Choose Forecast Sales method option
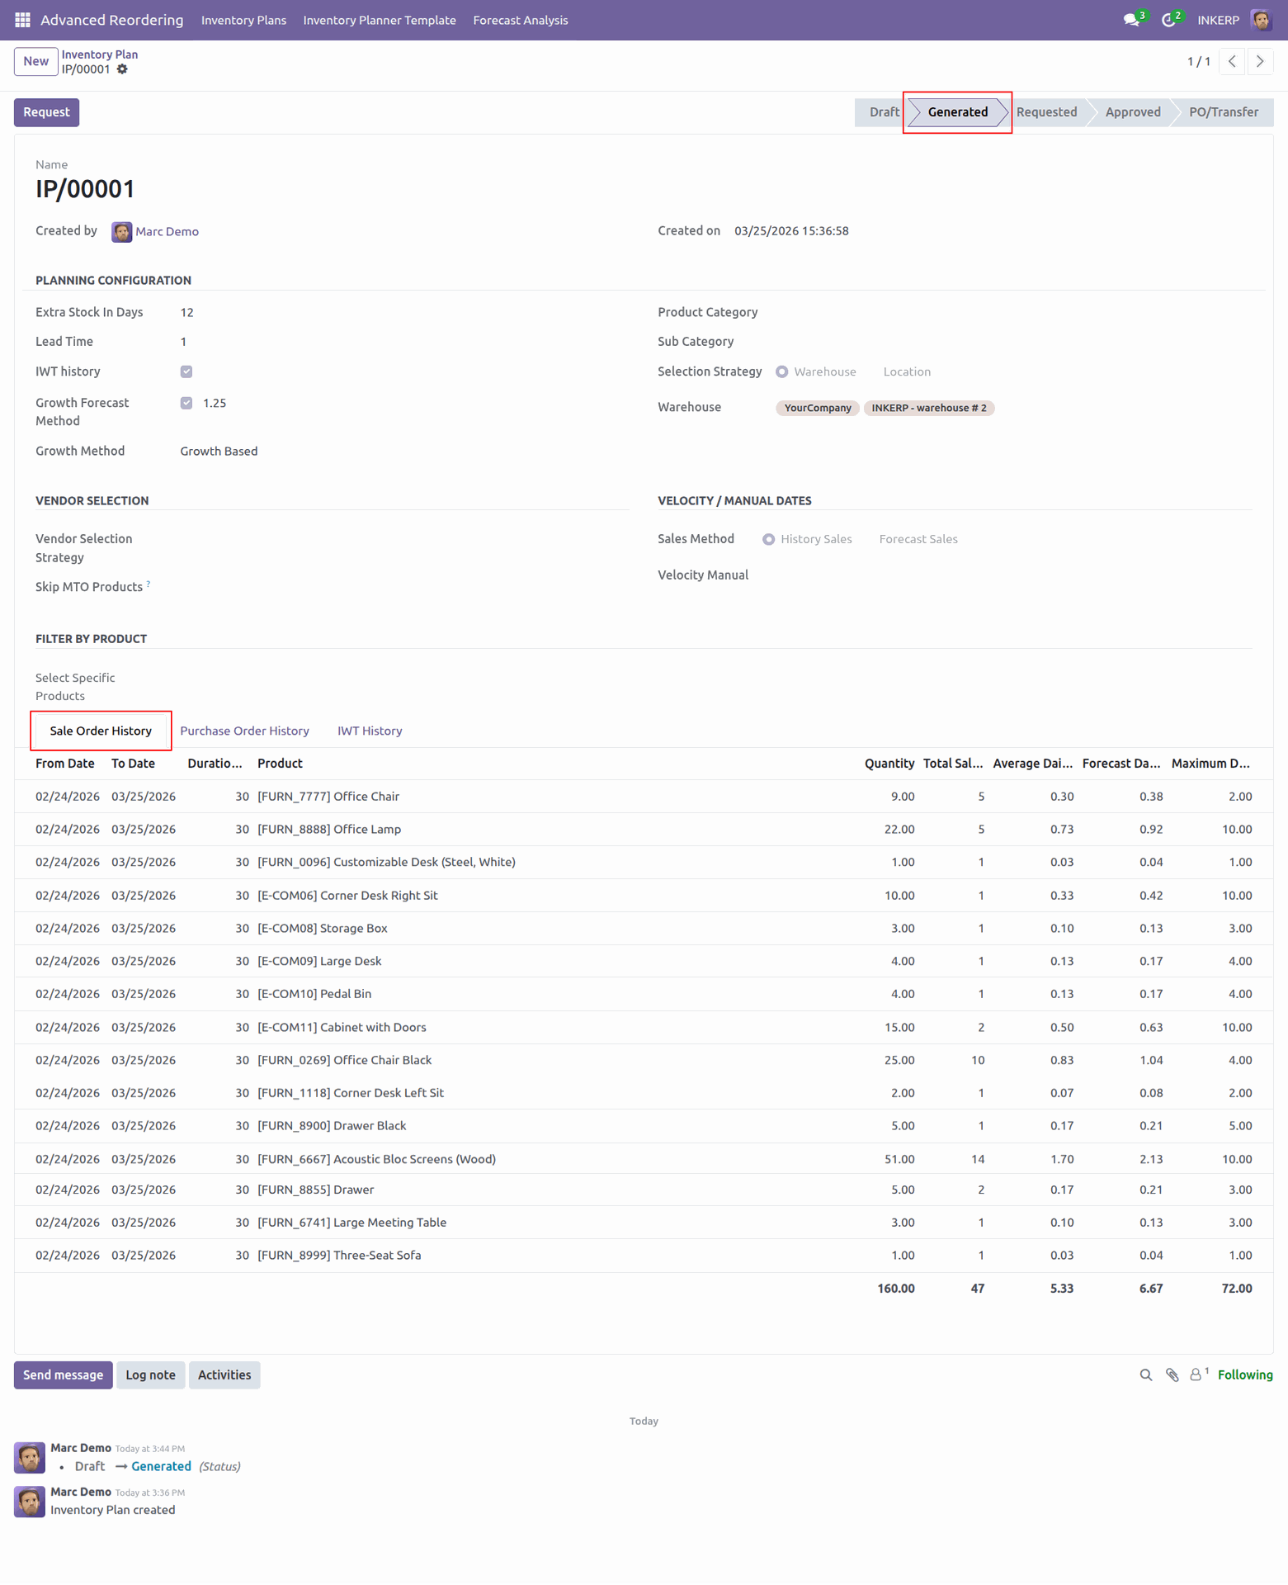The image size is (1288, 1585). (918, 539)
